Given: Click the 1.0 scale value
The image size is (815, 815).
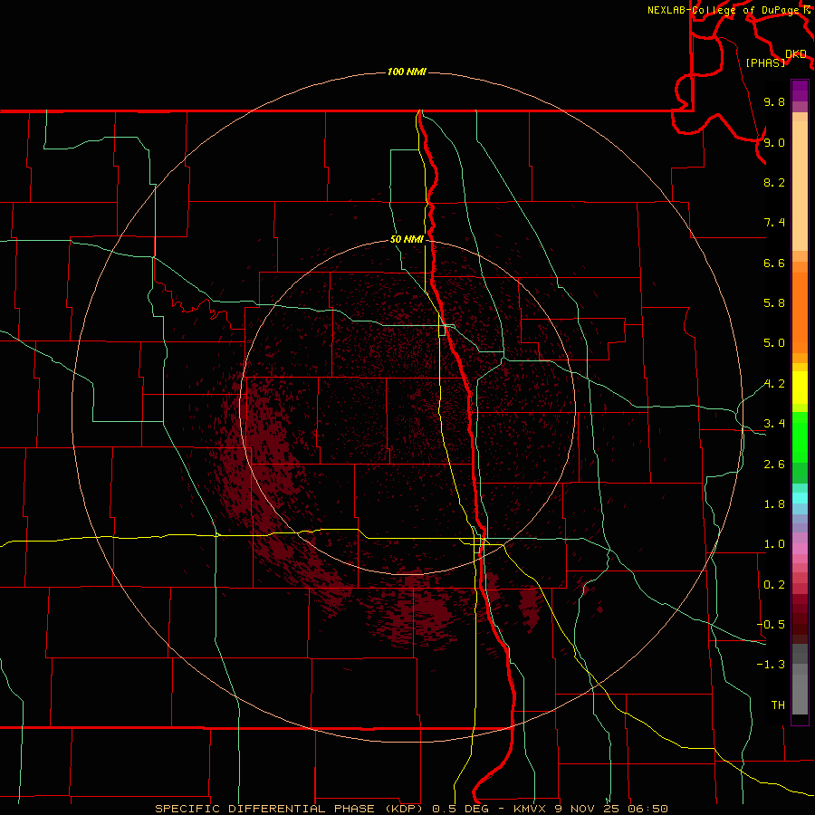Looking at the screenshot, I should 774,544.
